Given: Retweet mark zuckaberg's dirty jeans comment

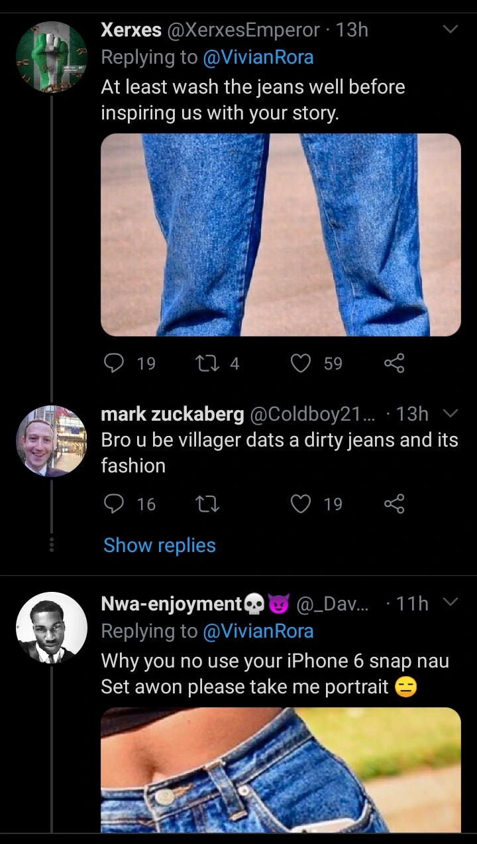Looking at the screenshot, I should (x=207, y=504).
